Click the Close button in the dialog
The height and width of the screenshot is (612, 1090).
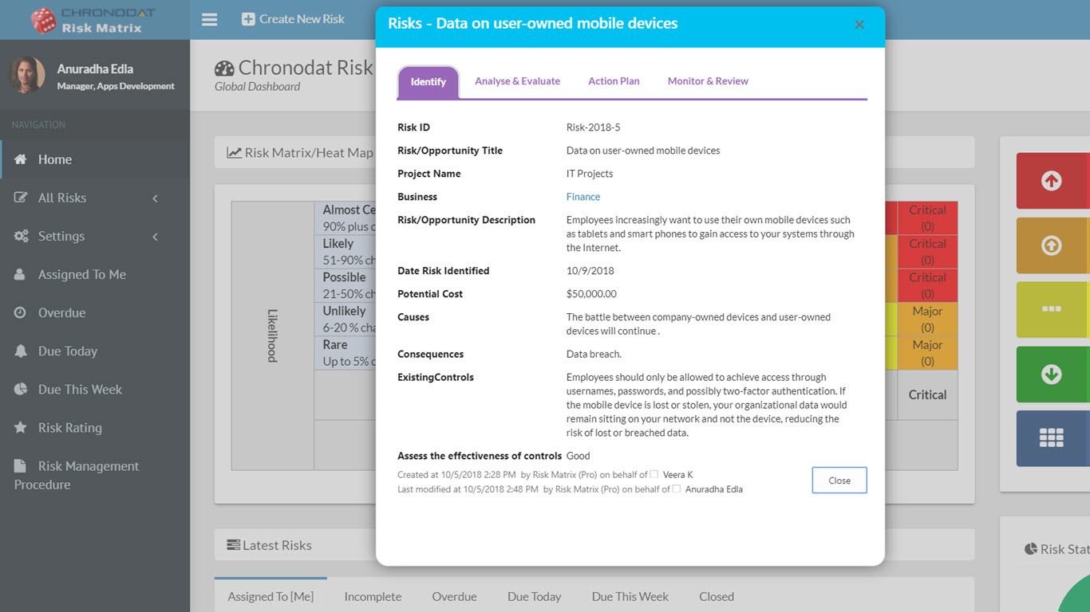pos(839,481)
